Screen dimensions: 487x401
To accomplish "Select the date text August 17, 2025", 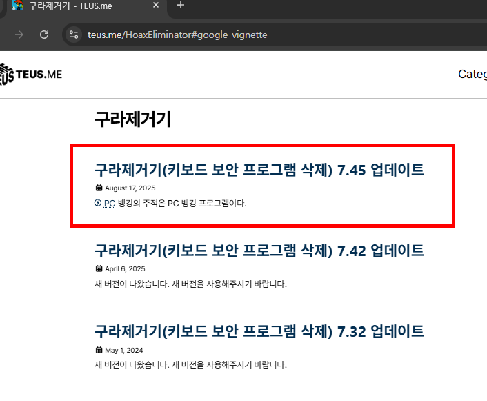I will 130,188.
